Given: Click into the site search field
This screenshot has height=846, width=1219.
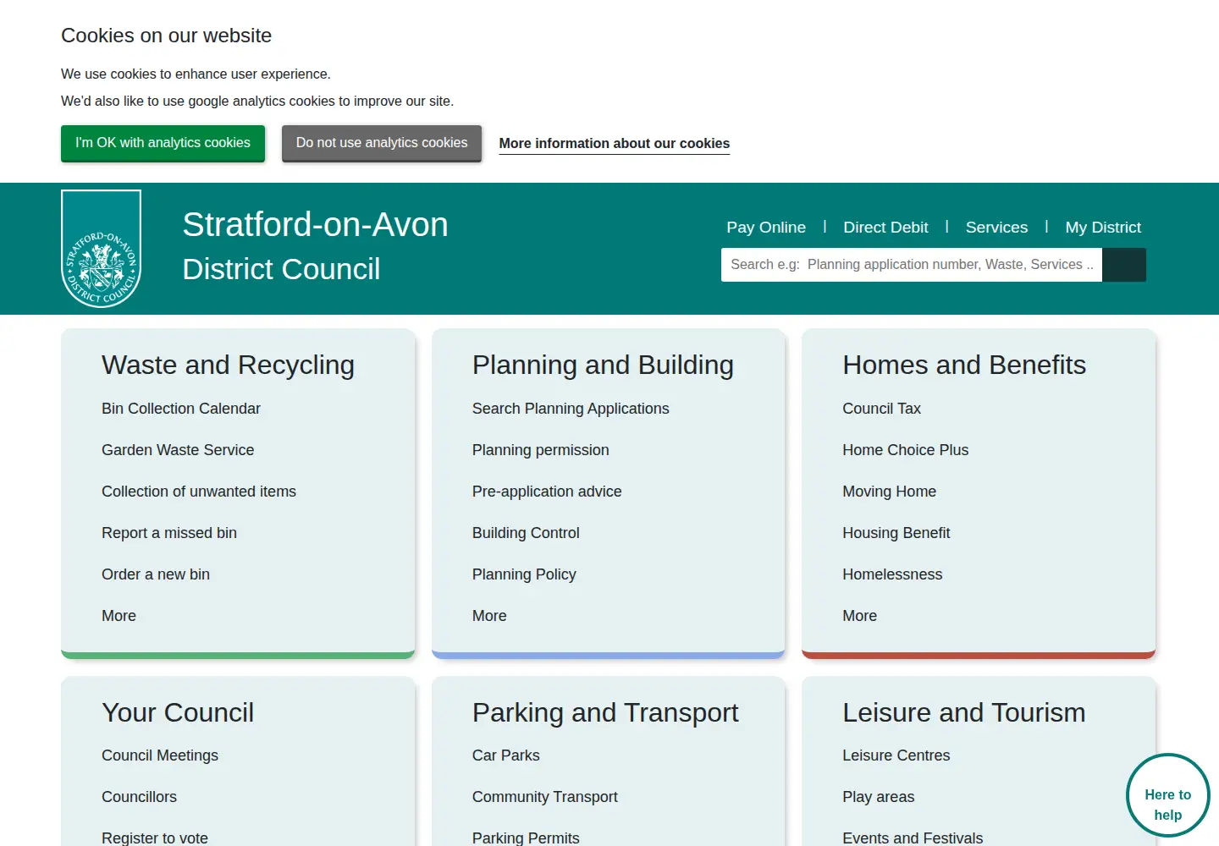Looking at the screenshot, I should (912, 265).
